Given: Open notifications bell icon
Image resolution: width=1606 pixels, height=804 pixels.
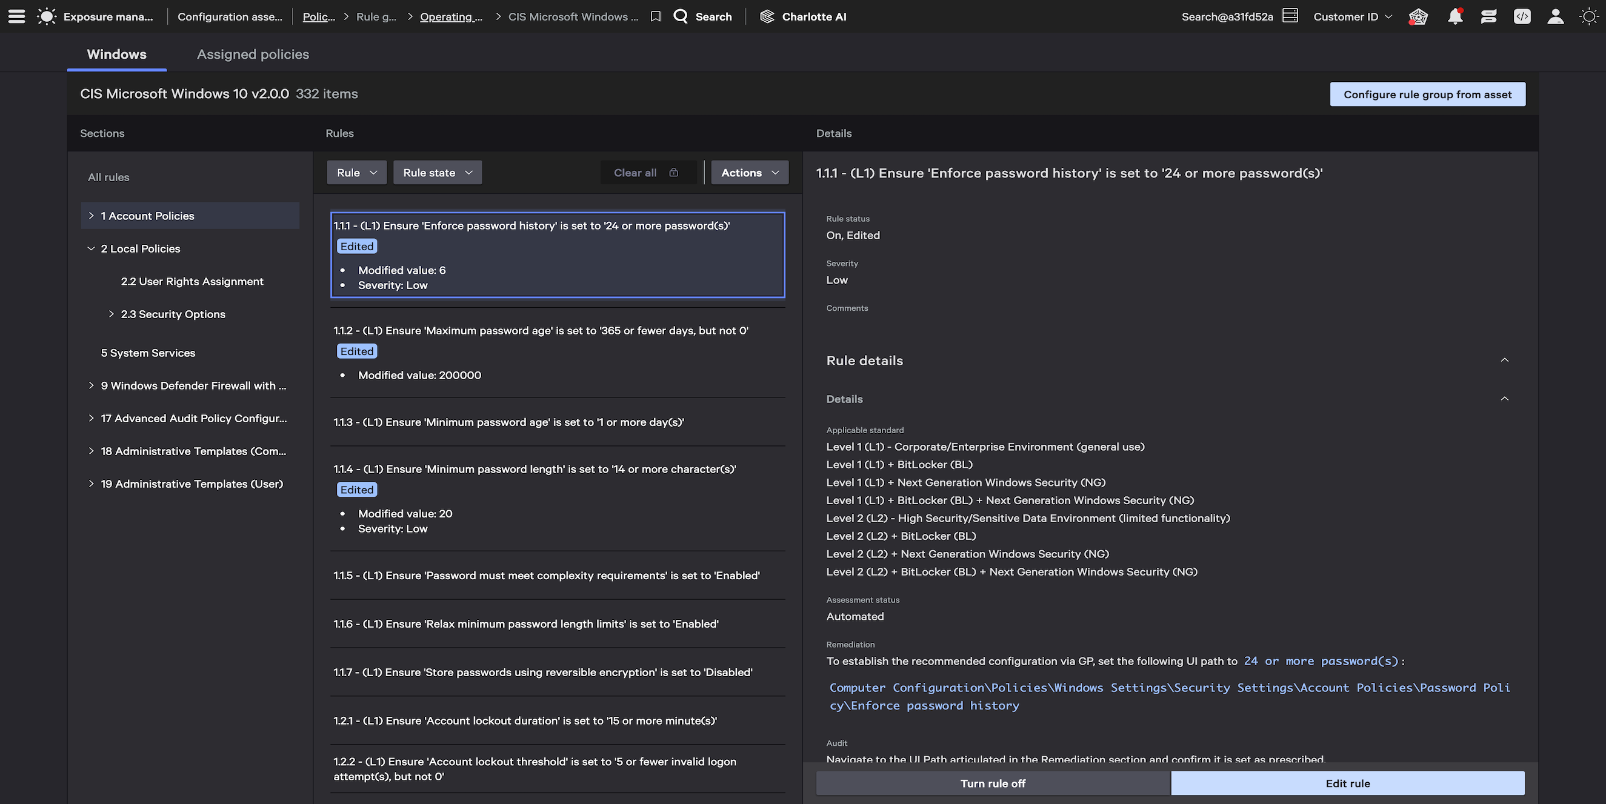Looking at the screenshot, I should coord(1455,16).
